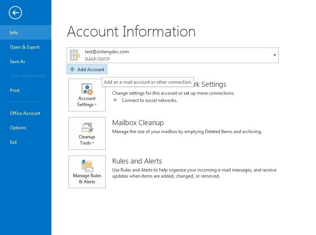Screen dimensions: 316x235
Task: Click the Cleanup Tools broom icon
Action: coord(87,128)
